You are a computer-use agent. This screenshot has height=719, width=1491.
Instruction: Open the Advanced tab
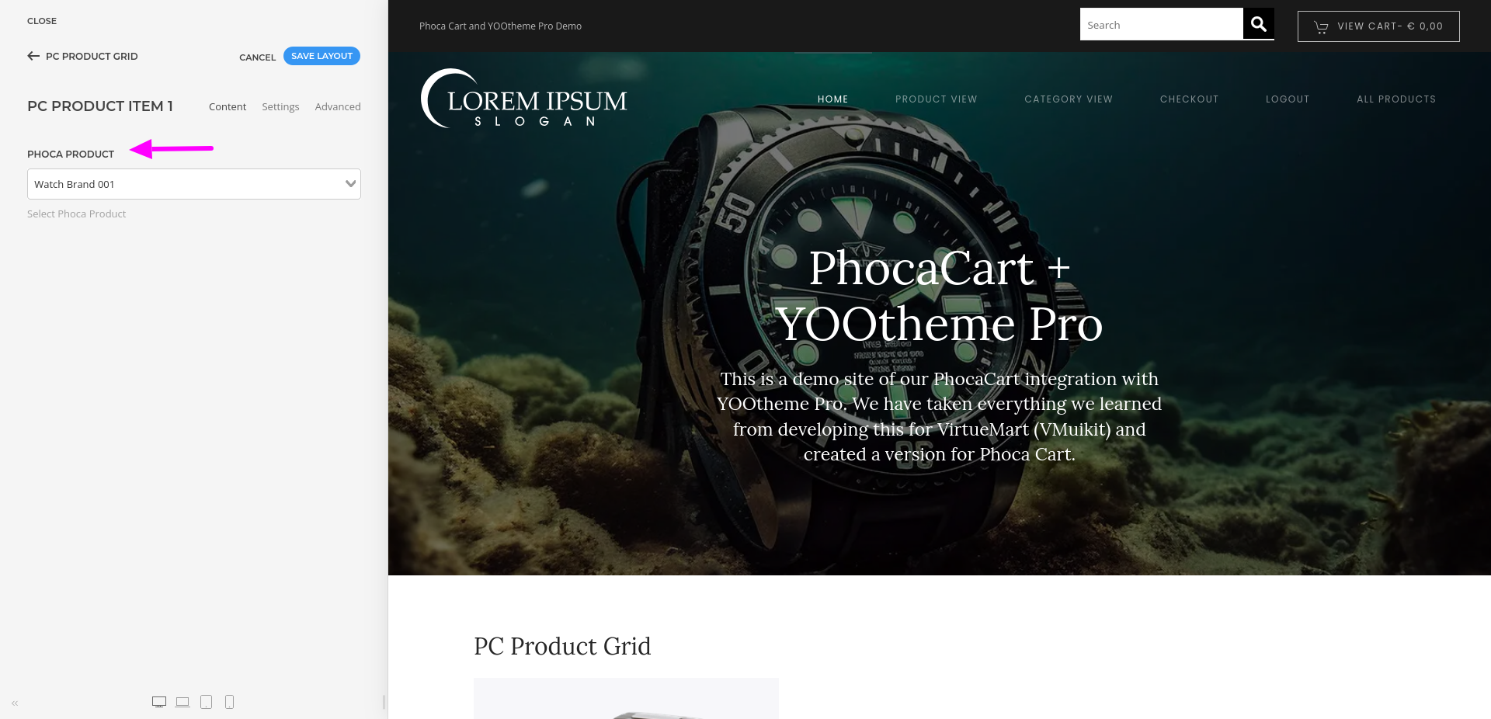[x=338, y=106]
